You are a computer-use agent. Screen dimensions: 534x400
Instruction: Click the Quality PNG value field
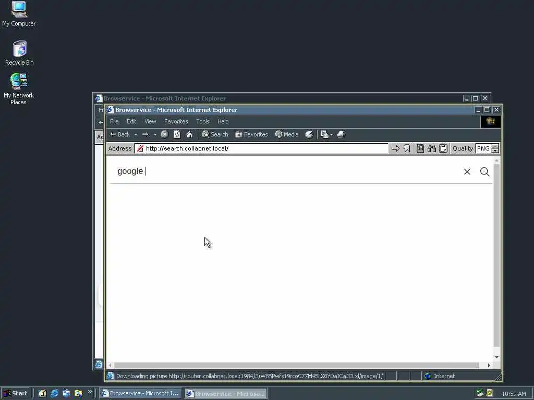pyautogui.click(x=483, y=148)
